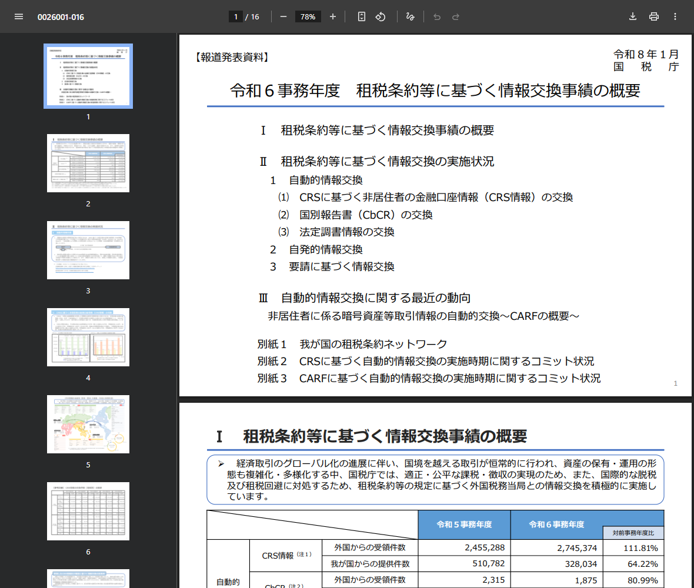The width and height of the screenshot is (694, 588).
Task: Click contents entry Ⅰ 租税条約等に基づく情報交換事績の概要
Action: 377,131
